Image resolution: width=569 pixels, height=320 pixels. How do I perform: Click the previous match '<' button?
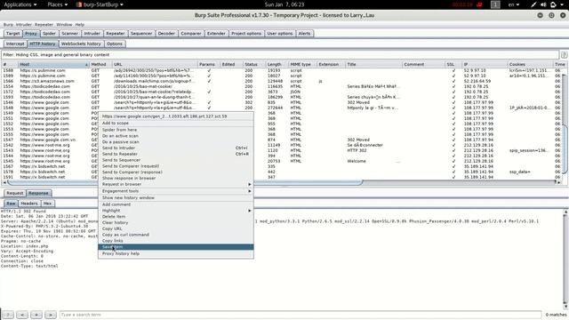22,315
